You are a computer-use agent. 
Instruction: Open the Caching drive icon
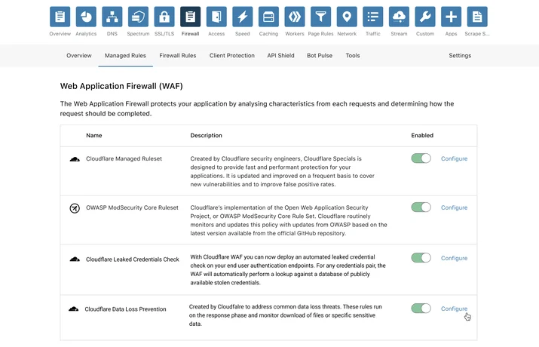(x=268, y=17)
